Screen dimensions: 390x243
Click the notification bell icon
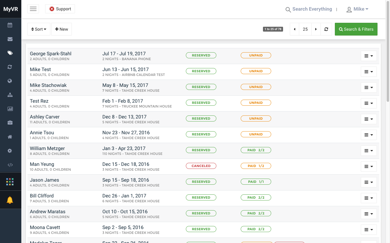pyautogui.click(x=10, y=200)
